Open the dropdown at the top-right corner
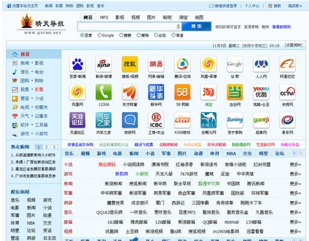Screen dimensions: 309x241 295,6
